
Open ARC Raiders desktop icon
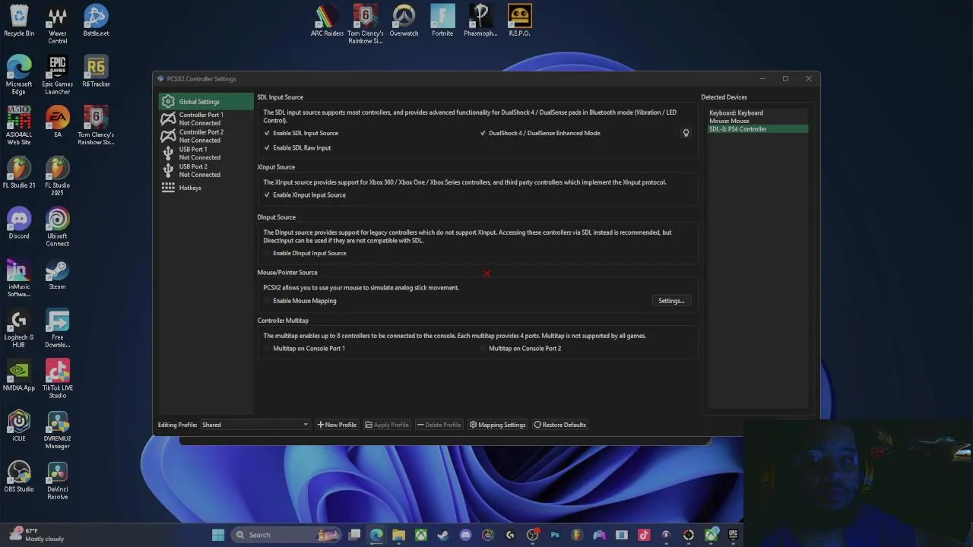coord(327,21)
